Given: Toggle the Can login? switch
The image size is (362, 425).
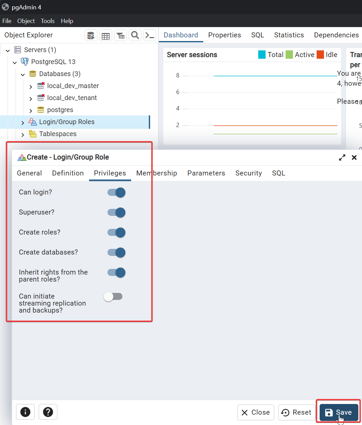Looking at the screenshot, I should click(116, 192).
